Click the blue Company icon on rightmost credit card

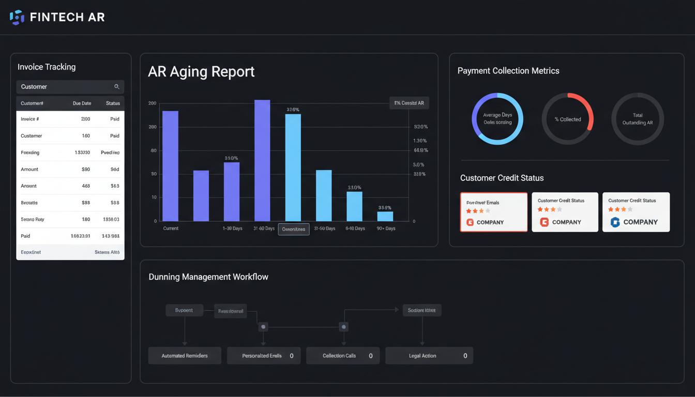pos(614,222)
